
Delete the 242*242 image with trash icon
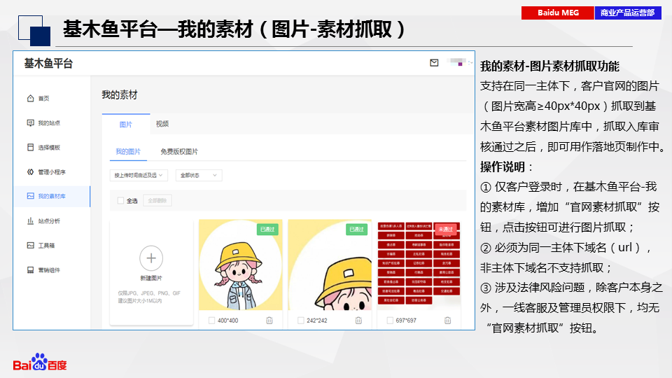coord(358,320)
